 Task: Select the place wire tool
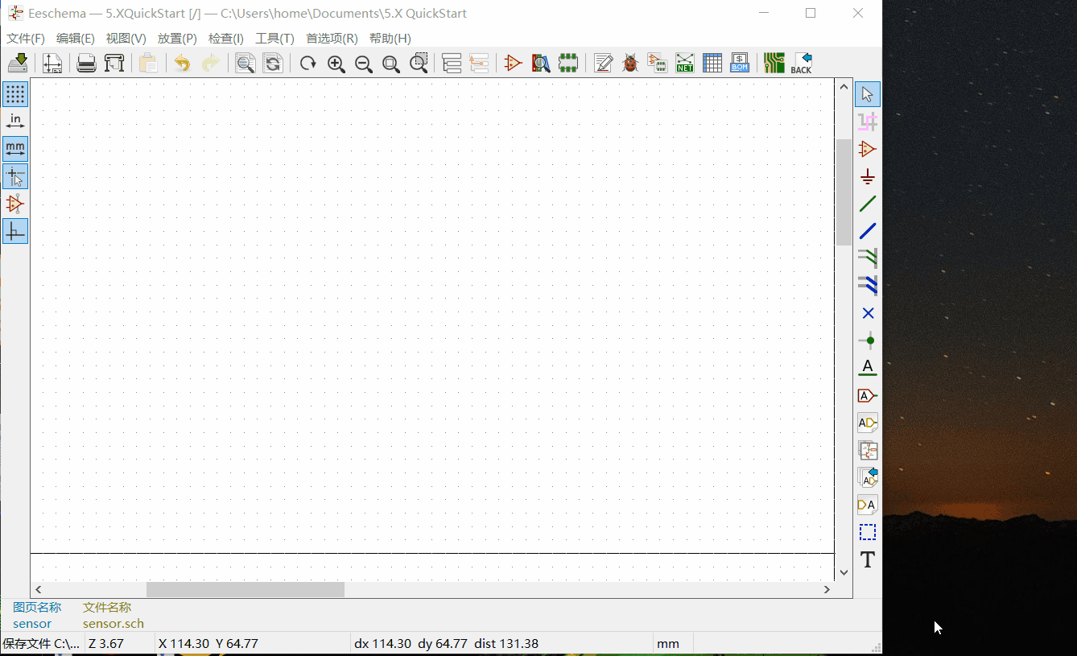pyautogui.click(x=867, y=204)
